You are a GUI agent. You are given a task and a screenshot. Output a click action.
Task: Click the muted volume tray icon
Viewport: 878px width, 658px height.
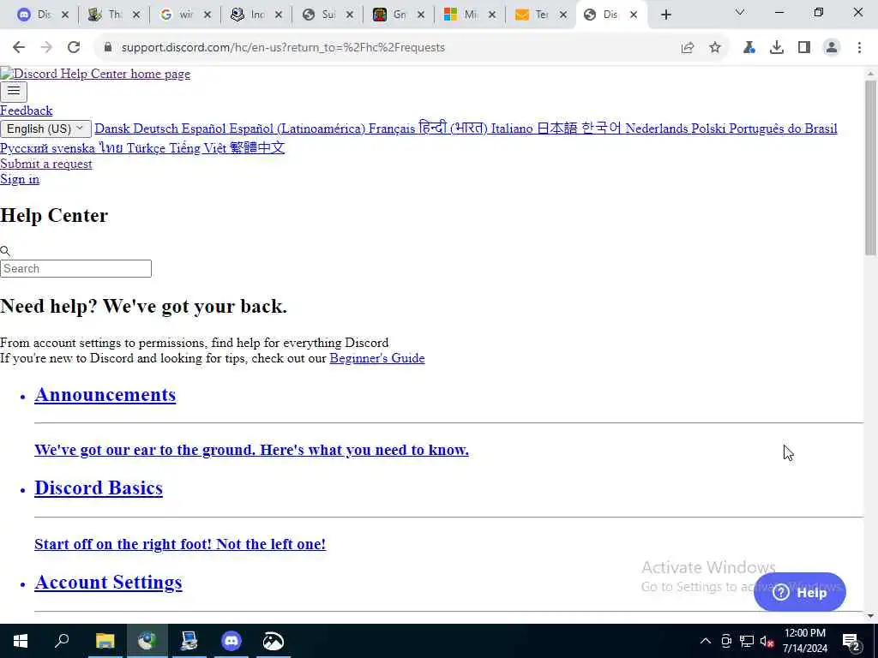tap(767, 641)
